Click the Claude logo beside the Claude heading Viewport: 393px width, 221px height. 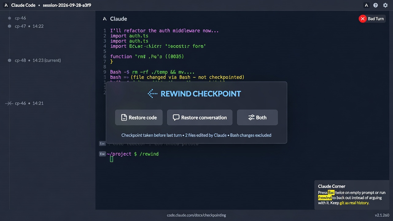click(x=105, y=19)
